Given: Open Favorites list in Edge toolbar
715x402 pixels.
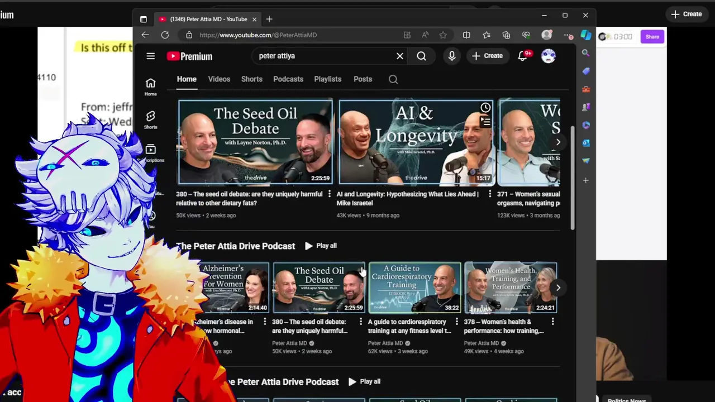Looking at the screenshot, I should [x=487, y=35].
